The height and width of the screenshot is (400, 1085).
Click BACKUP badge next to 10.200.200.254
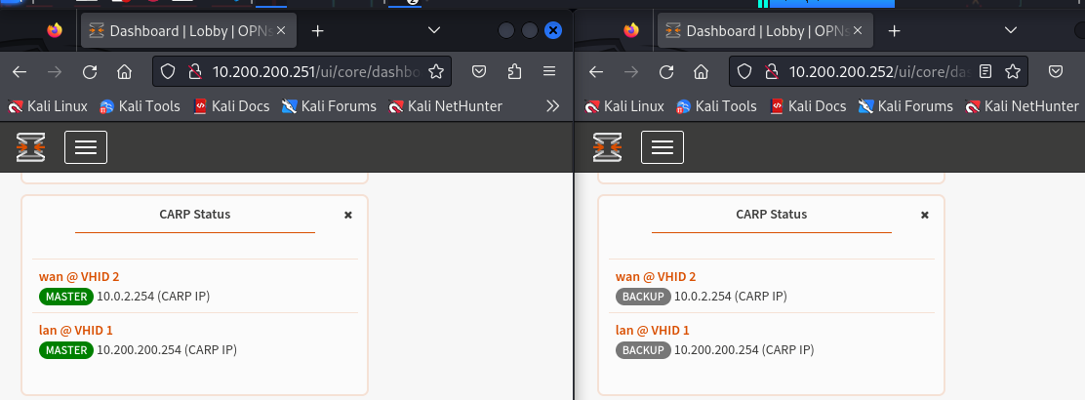643,350
